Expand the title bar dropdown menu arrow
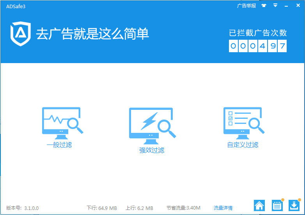305x215 pixels. 275,5
